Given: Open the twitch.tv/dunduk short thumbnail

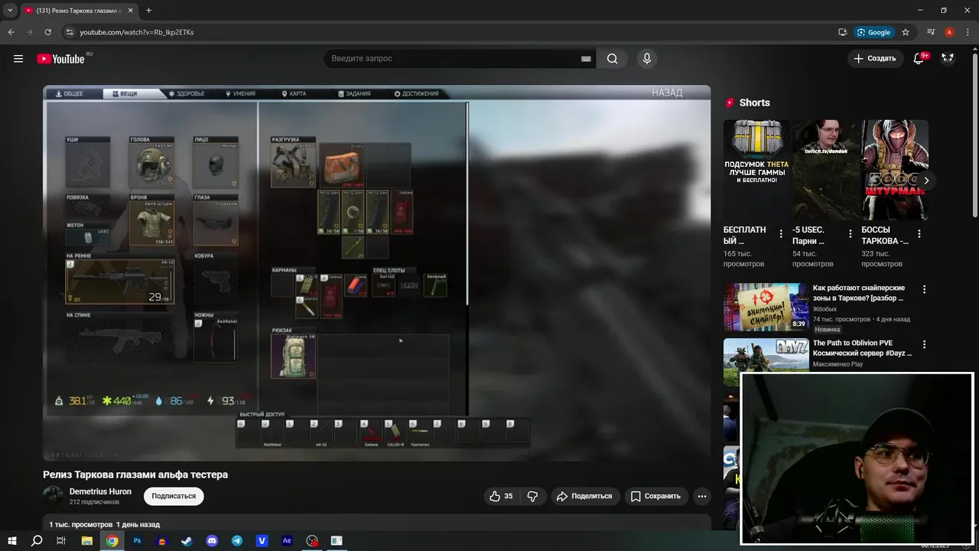Looking at the screenshot, I should [x=826, y=170].
